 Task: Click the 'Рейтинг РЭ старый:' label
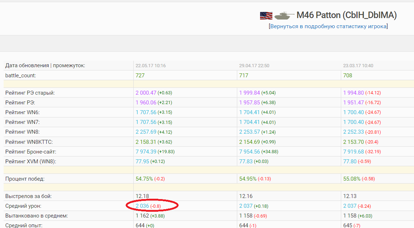(x=30, y=93)
